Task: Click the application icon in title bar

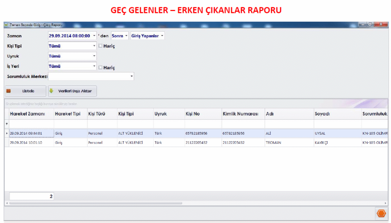Action: 6,25
